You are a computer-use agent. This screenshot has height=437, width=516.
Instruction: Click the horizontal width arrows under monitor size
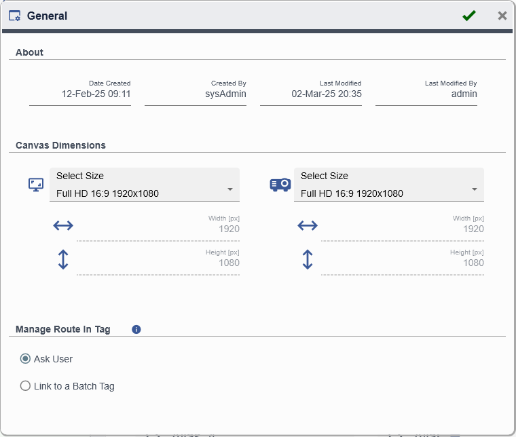pos(63,226)
